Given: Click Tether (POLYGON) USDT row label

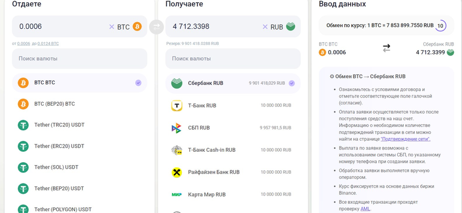Looking at the screenshot, I should (x=63, y=210).
